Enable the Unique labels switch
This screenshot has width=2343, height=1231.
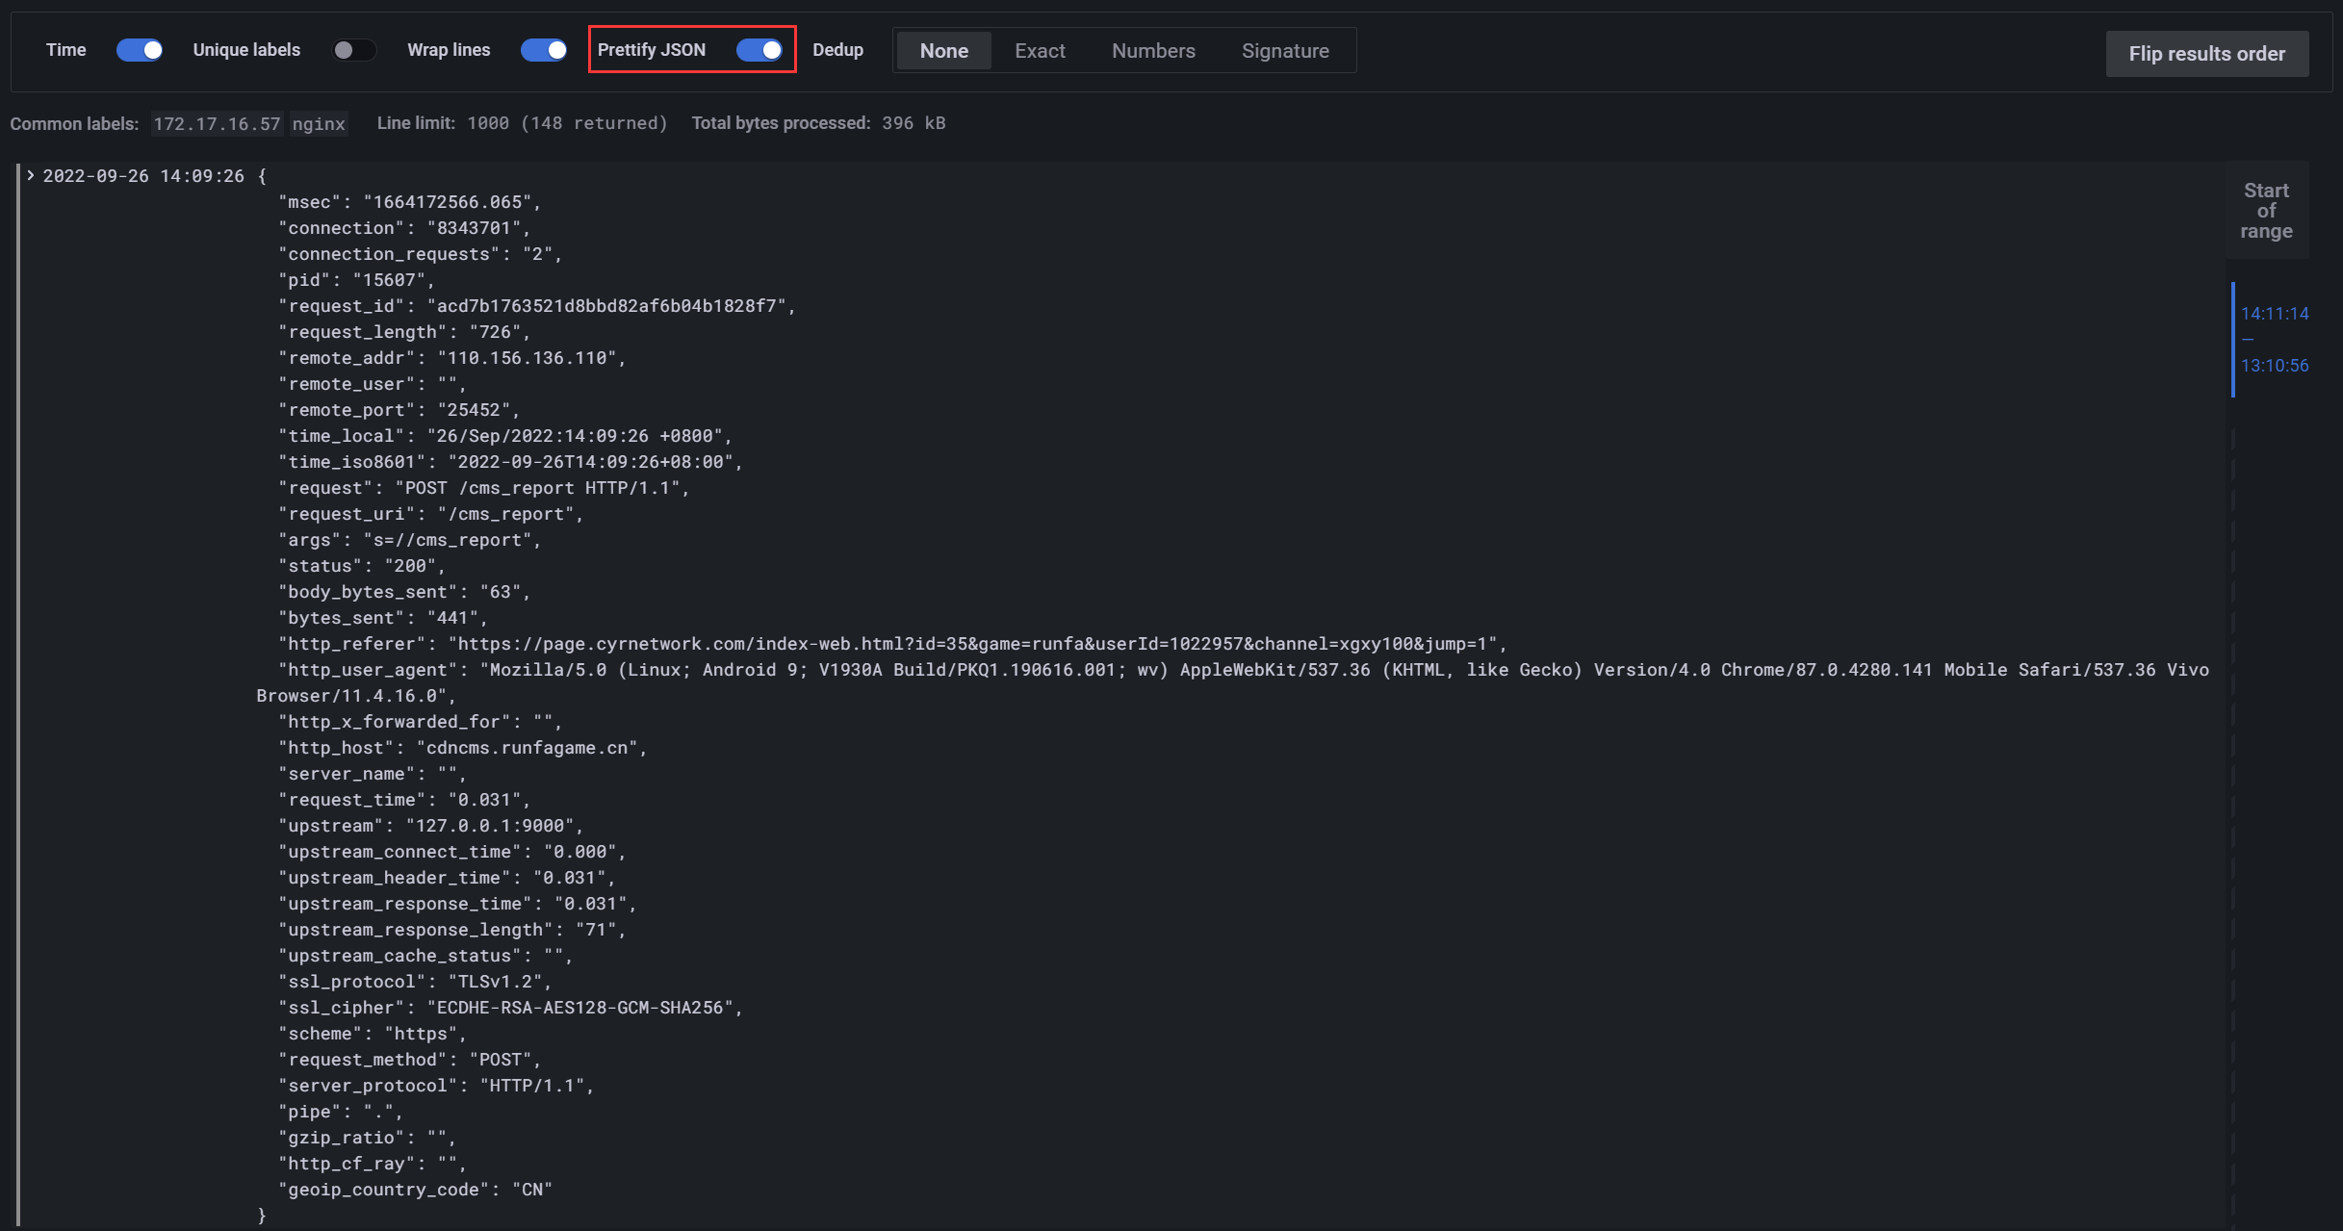tap(353, 50)
